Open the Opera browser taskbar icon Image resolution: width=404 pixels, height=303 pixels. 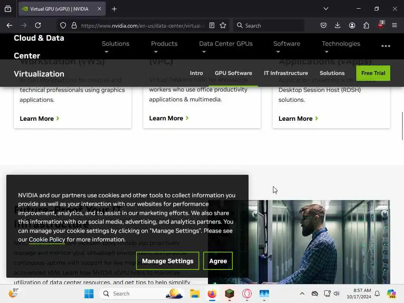247,294
